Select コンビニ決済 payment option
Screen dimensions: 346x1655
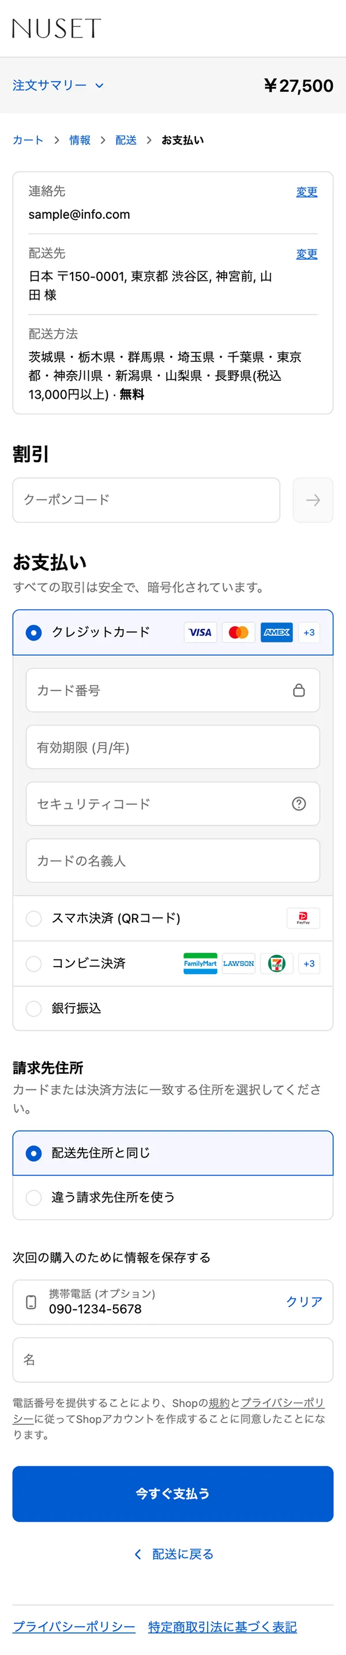pyautogui.click(x=34, y=963)
